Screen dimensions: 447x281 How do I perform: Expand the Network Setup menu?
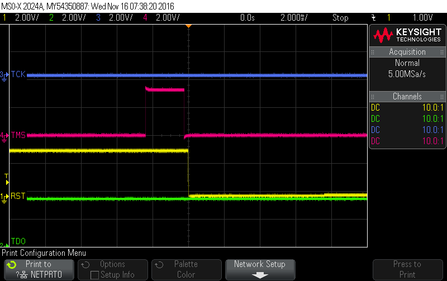(x=260, y=270)
